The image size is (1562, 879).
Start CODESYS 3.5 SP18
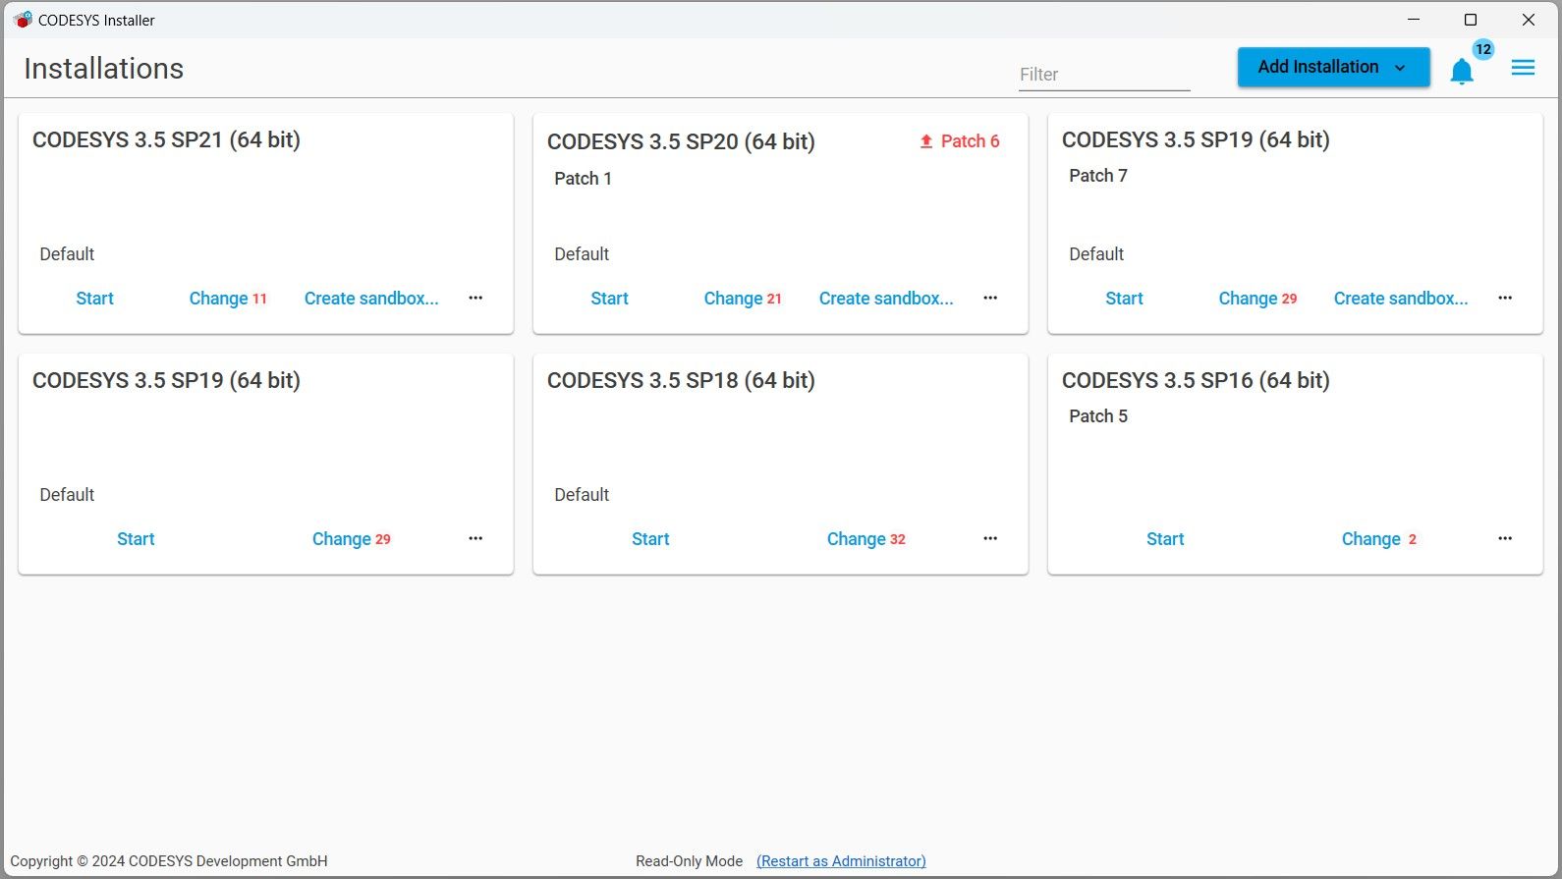click(650, 539)
